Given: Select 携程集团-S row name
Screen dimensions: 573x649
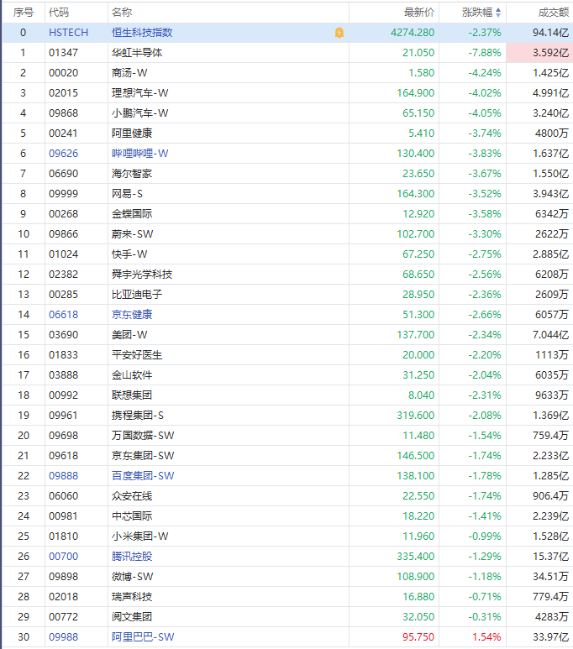Looking at the screenshot, I should click(138, 416).
